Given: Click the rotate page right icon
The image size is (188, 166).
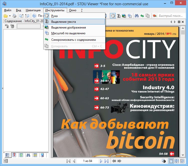Looking at the screenshot, I should 27,16.
